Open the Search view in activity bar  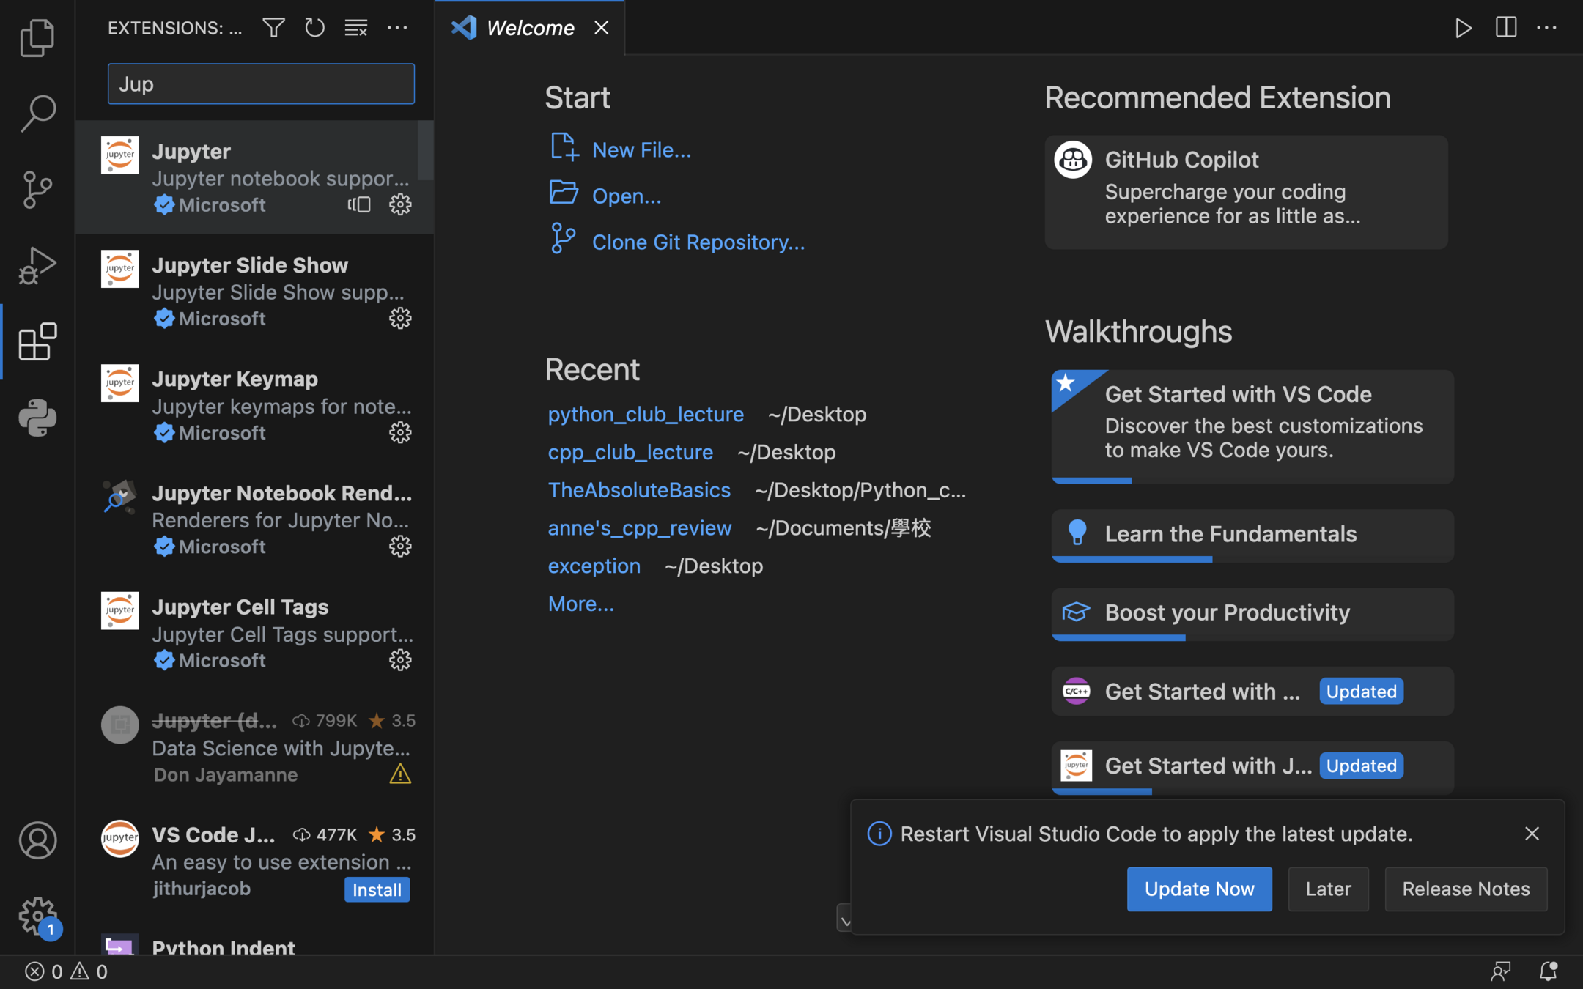point(37,114)
